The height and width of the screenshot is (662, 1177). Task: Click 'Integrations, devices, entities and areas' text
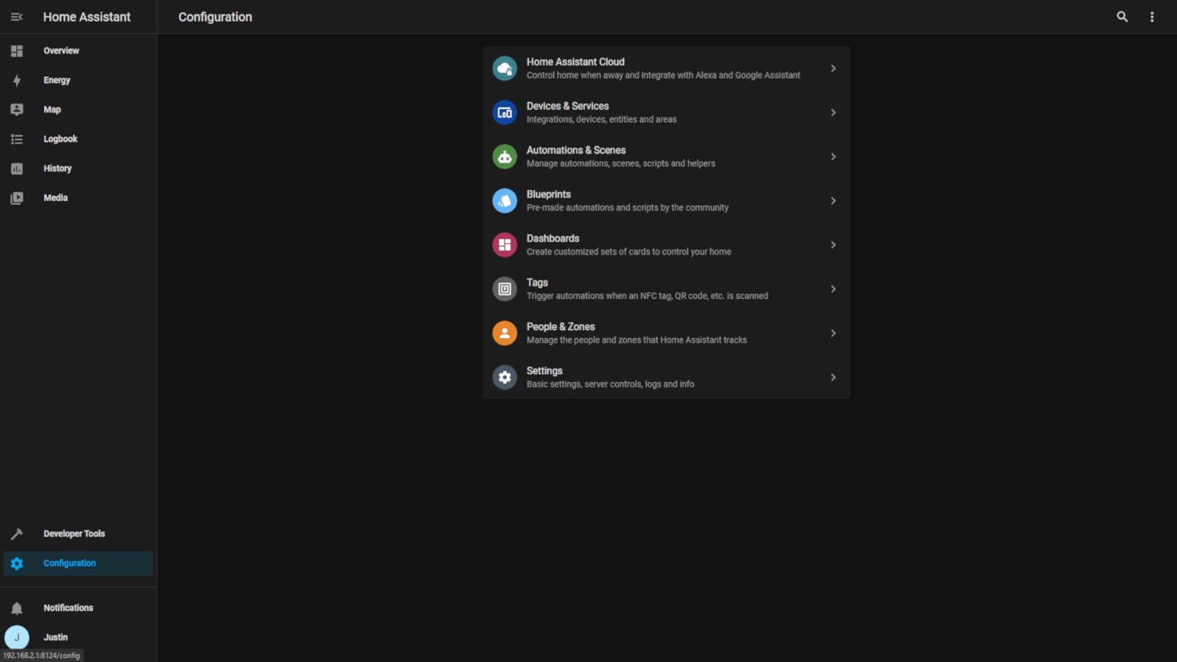[601, 119]
